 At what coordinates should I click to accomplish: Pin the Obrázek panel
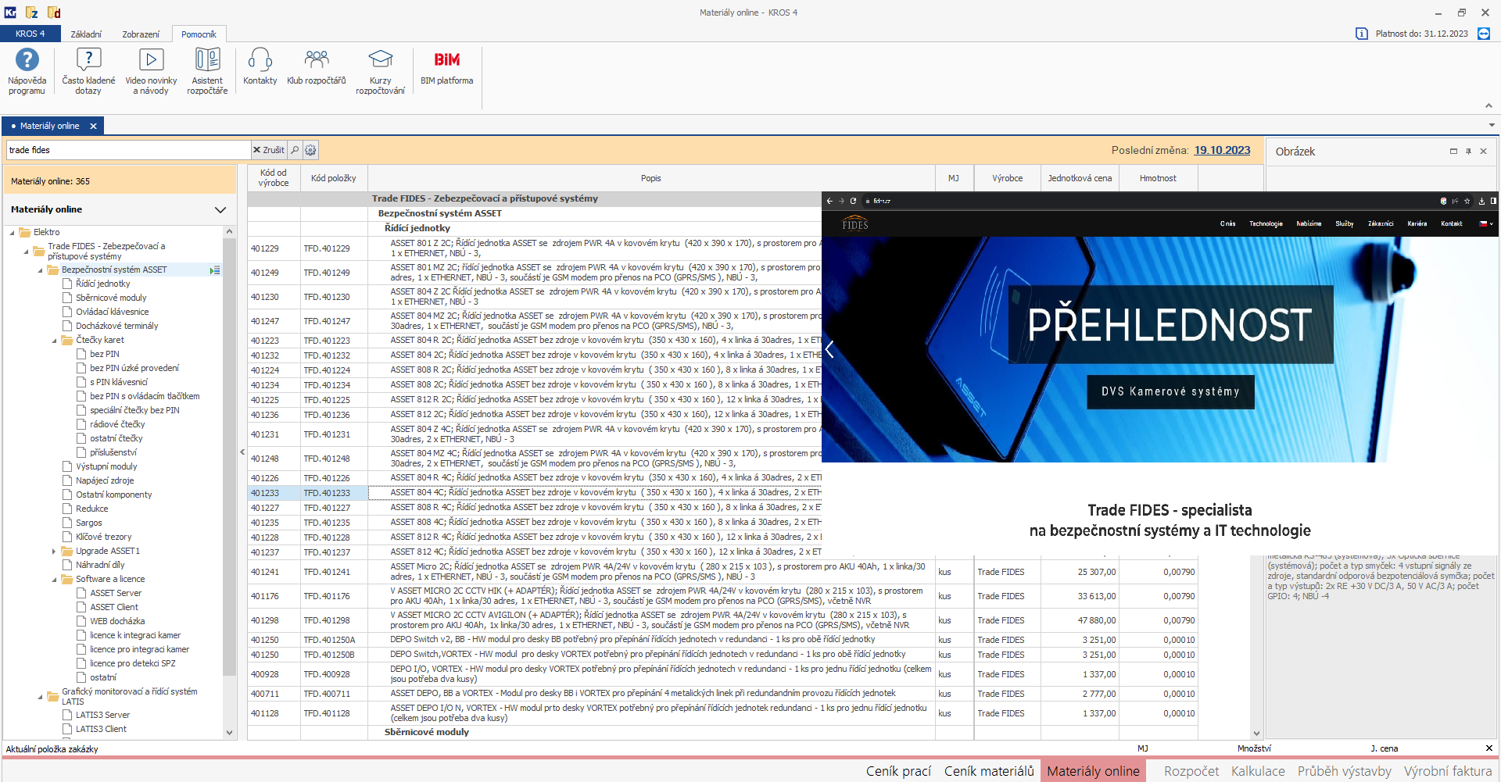coord(1468,151)
